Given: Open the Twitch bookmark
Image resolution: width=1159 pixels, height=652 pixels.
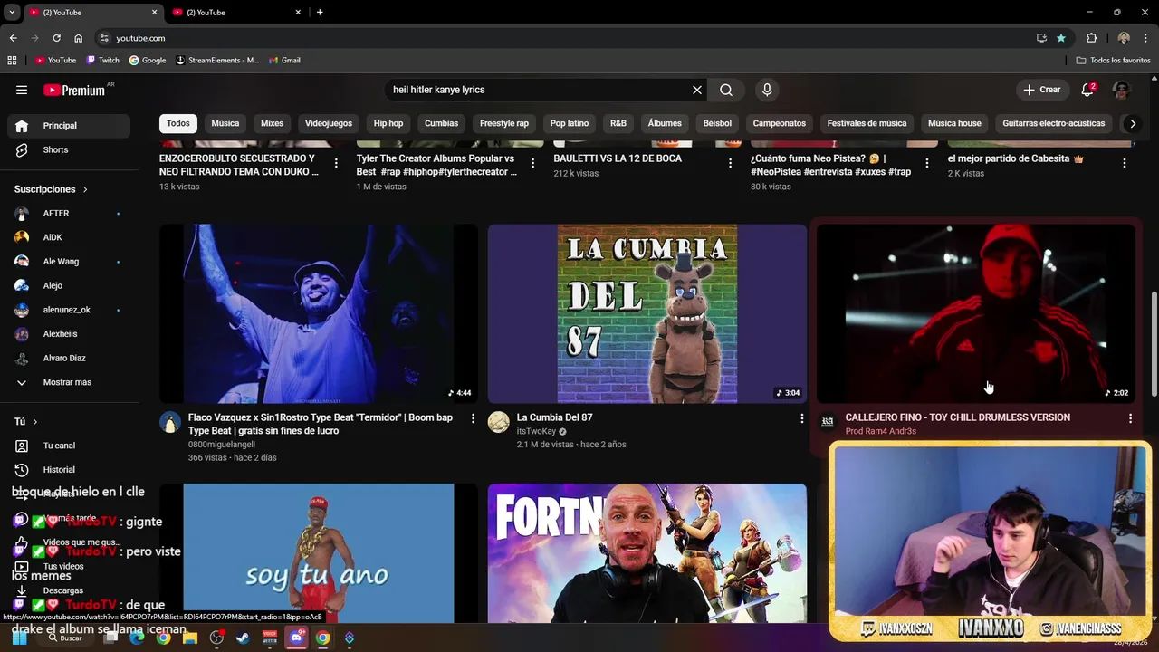Looking at the screenshot, I should [x=103, y=61].
